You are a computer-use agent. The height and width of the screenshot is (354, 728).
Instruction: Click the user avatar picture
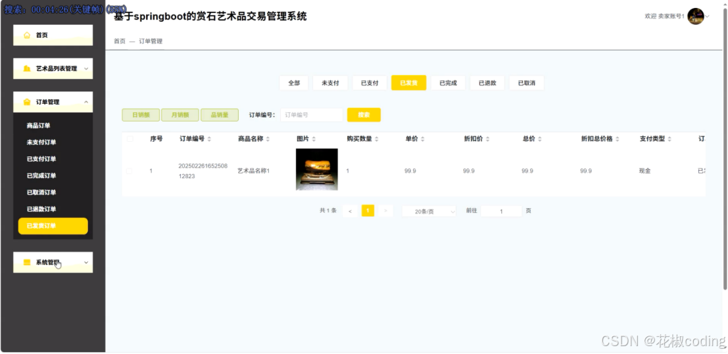click(x=696, y=16)
